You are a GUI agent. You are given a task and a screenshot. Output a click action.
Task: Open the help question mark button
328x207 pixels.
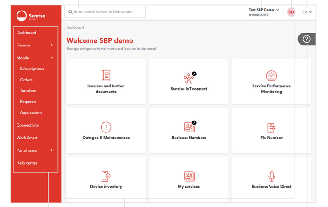pos(306,39)
